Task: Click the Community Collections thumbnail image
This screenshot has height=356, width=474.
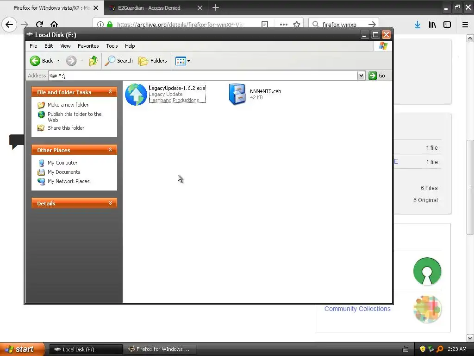Action: click(x=427, y=309)
